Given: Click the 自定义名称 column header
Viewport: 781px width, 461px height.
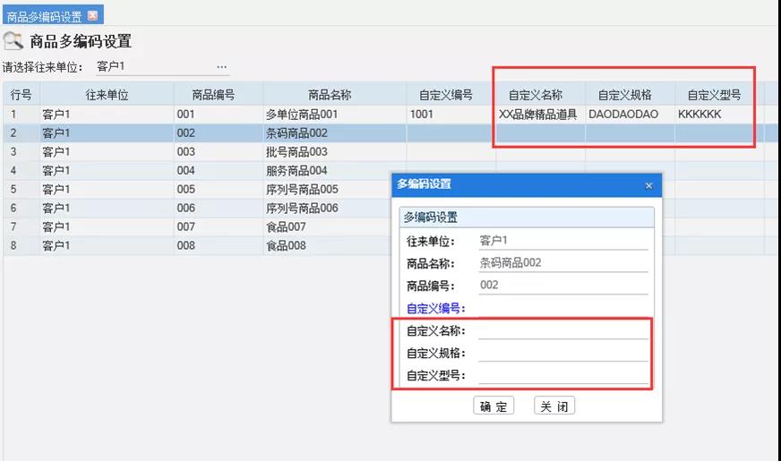Looking at the screenshot, I should pyautogui.click(x=535, y=95).
